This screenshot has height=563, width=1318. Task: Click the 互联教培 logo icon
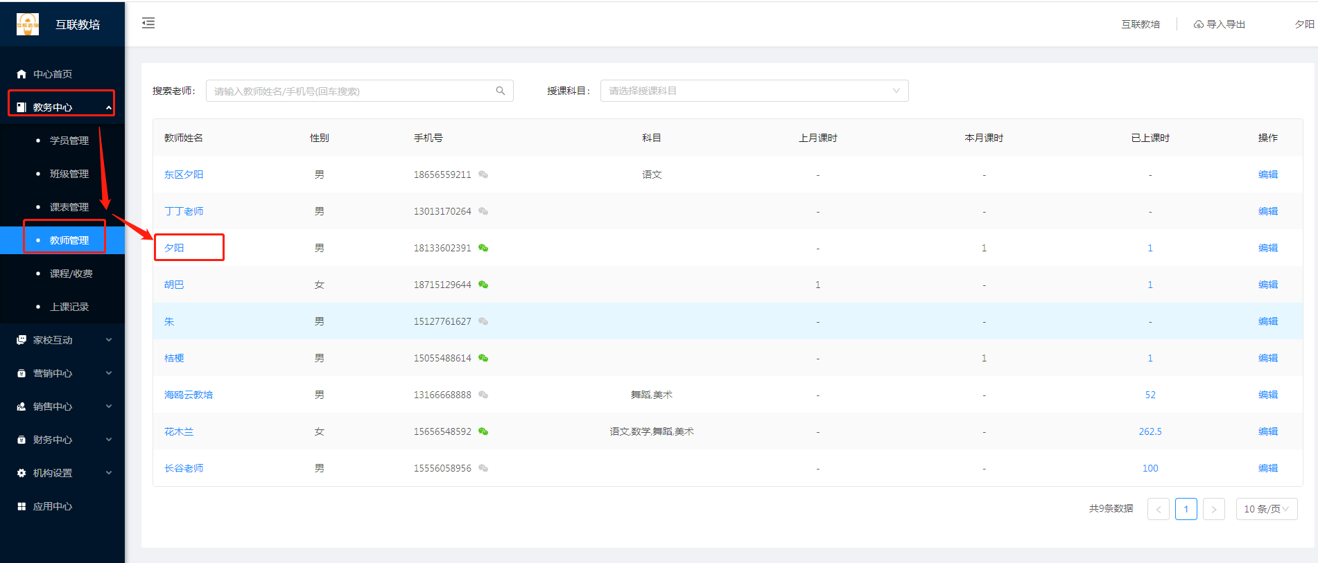(28, 24)
